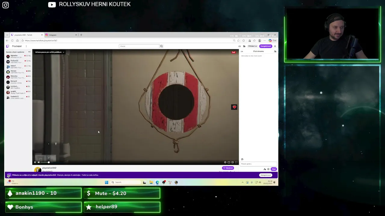Open the Copilot Chat button
This screenshot has height=216, width=385.
(273, 40)
